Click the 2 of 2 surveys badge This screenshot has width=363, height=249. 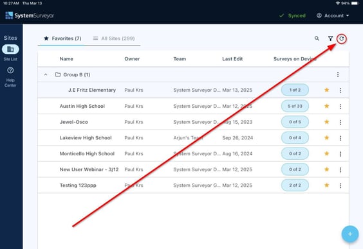[x=295, y=185]
